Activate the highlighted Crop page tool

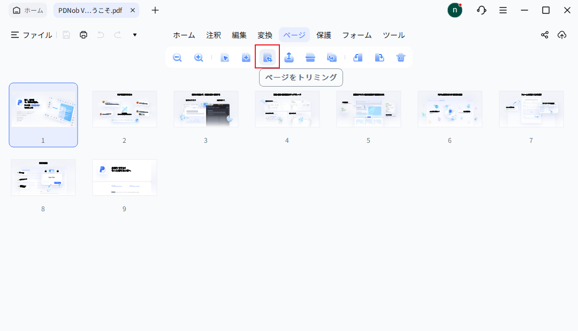[267, 57]
